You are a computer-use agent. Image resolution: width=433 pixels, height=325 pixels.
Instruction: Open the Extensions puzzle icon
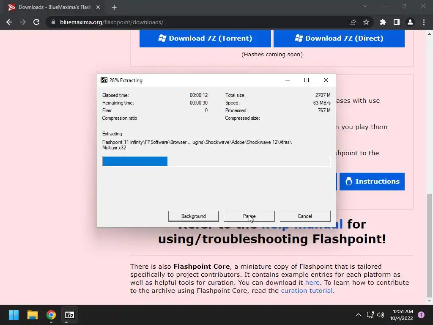383,22
